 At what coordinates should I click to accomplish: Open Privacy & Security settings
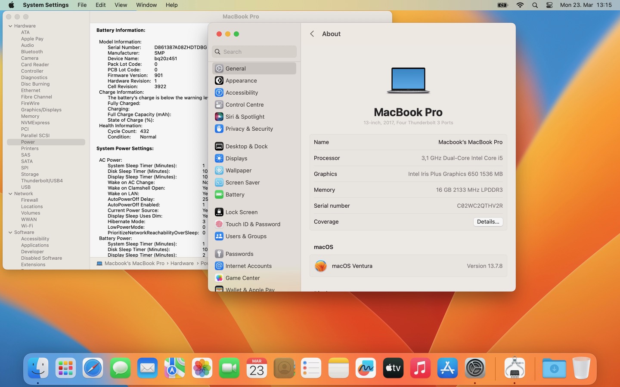[x=248, y=129]
